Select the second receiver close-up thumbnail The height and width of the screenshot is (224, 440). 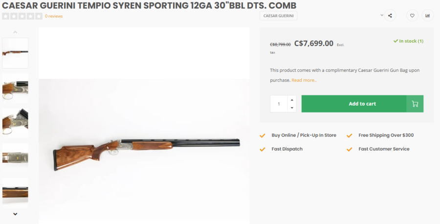pyautogui.click(x=15, y=88)
